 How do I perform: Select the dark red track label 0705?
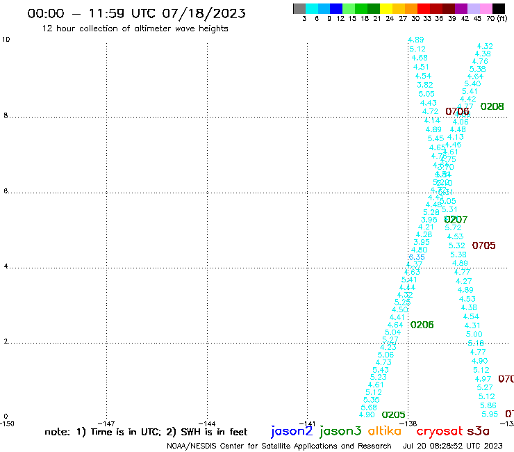click(483, 245)
